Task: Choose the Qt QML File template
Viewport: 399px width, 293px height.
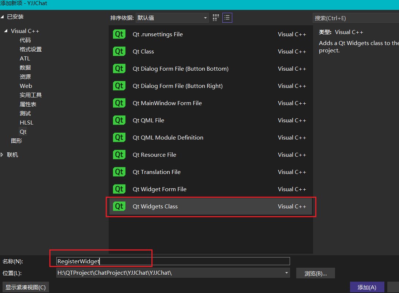Action: [211, 120]
